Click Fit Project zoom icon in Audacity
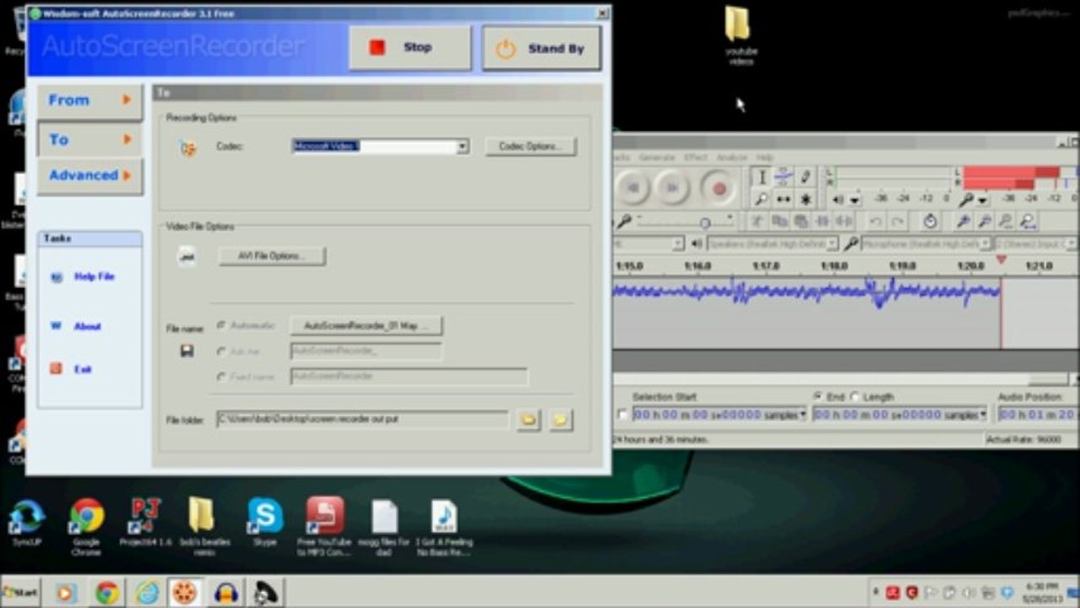1080x608 pixels. coord(1028,221)
